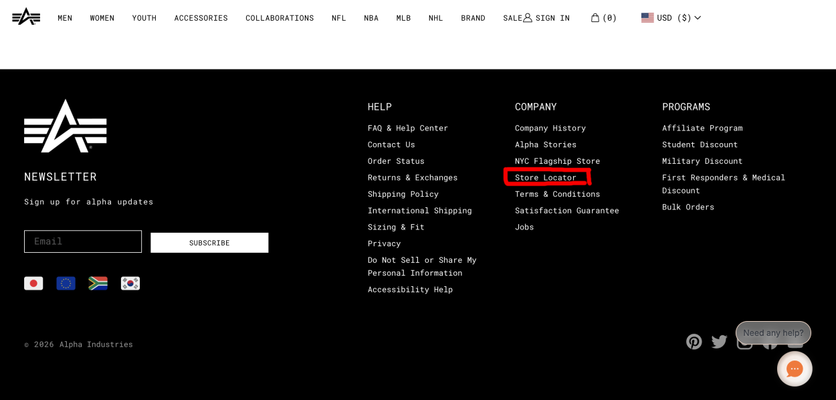This screenshot has width=836, height=400.
Task: Open Accessibility Help link
Action: pos(410,290)
